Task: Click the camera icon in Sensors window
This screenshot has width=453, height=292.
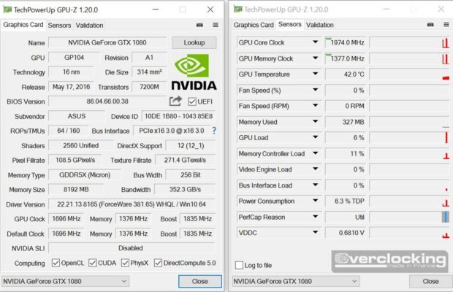Action: [428, 25]
